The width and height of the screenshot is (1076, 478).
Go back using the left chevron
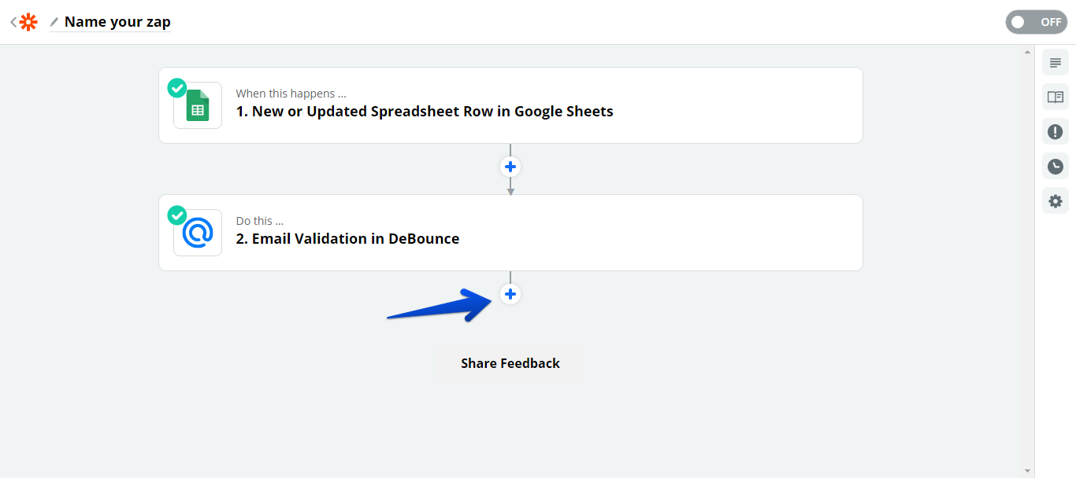point(13,22)
